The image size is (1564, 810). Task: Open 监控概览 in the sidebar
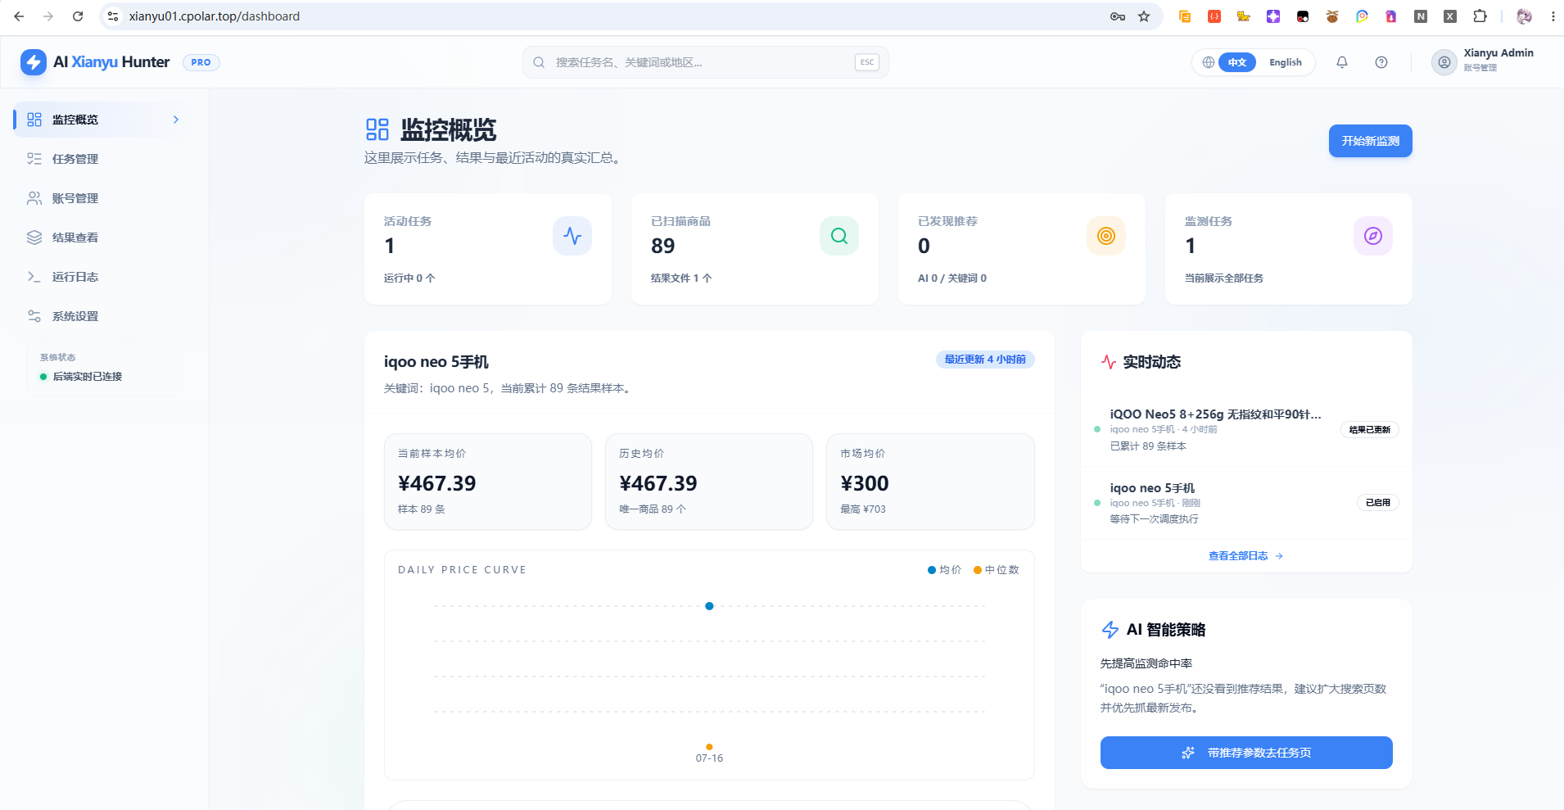pos(97,120)
